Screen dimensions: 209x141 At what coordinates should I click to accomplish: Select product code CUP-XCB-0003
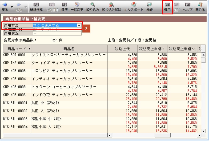14,71
